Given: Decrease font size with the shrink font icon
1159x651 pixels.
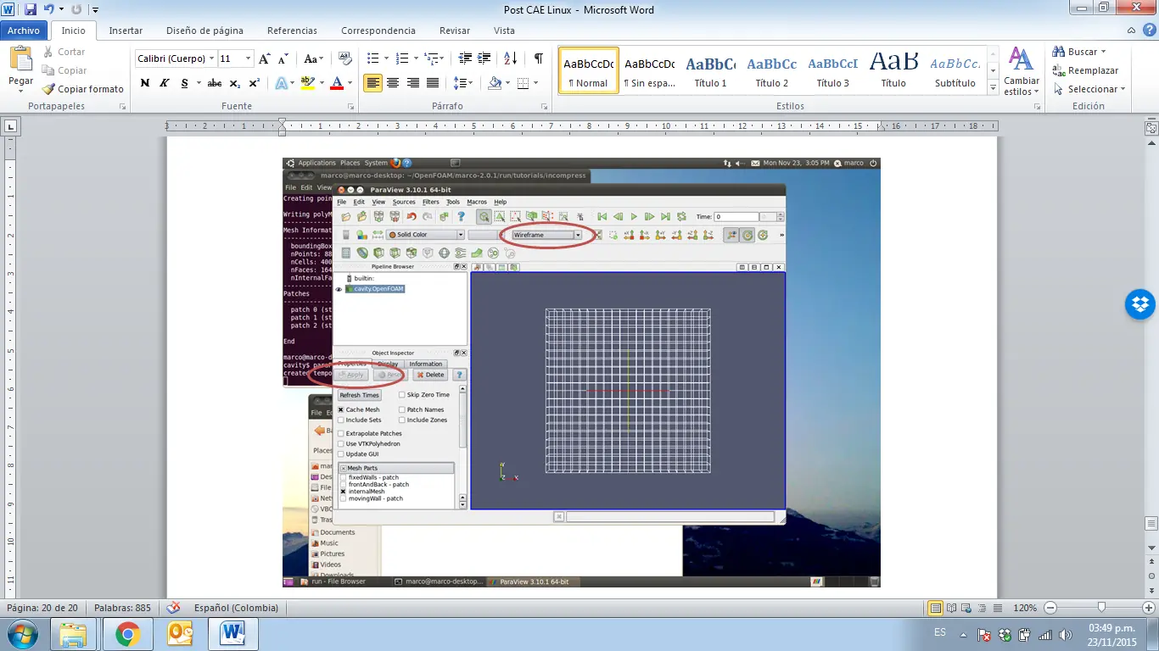Looking at the screenshot, I should point(283,58).
